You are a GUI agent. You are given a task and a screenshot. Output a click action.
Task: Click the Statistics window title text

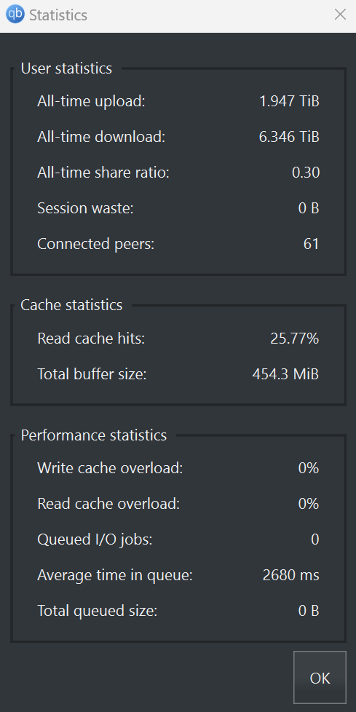[x=58, y=15]
